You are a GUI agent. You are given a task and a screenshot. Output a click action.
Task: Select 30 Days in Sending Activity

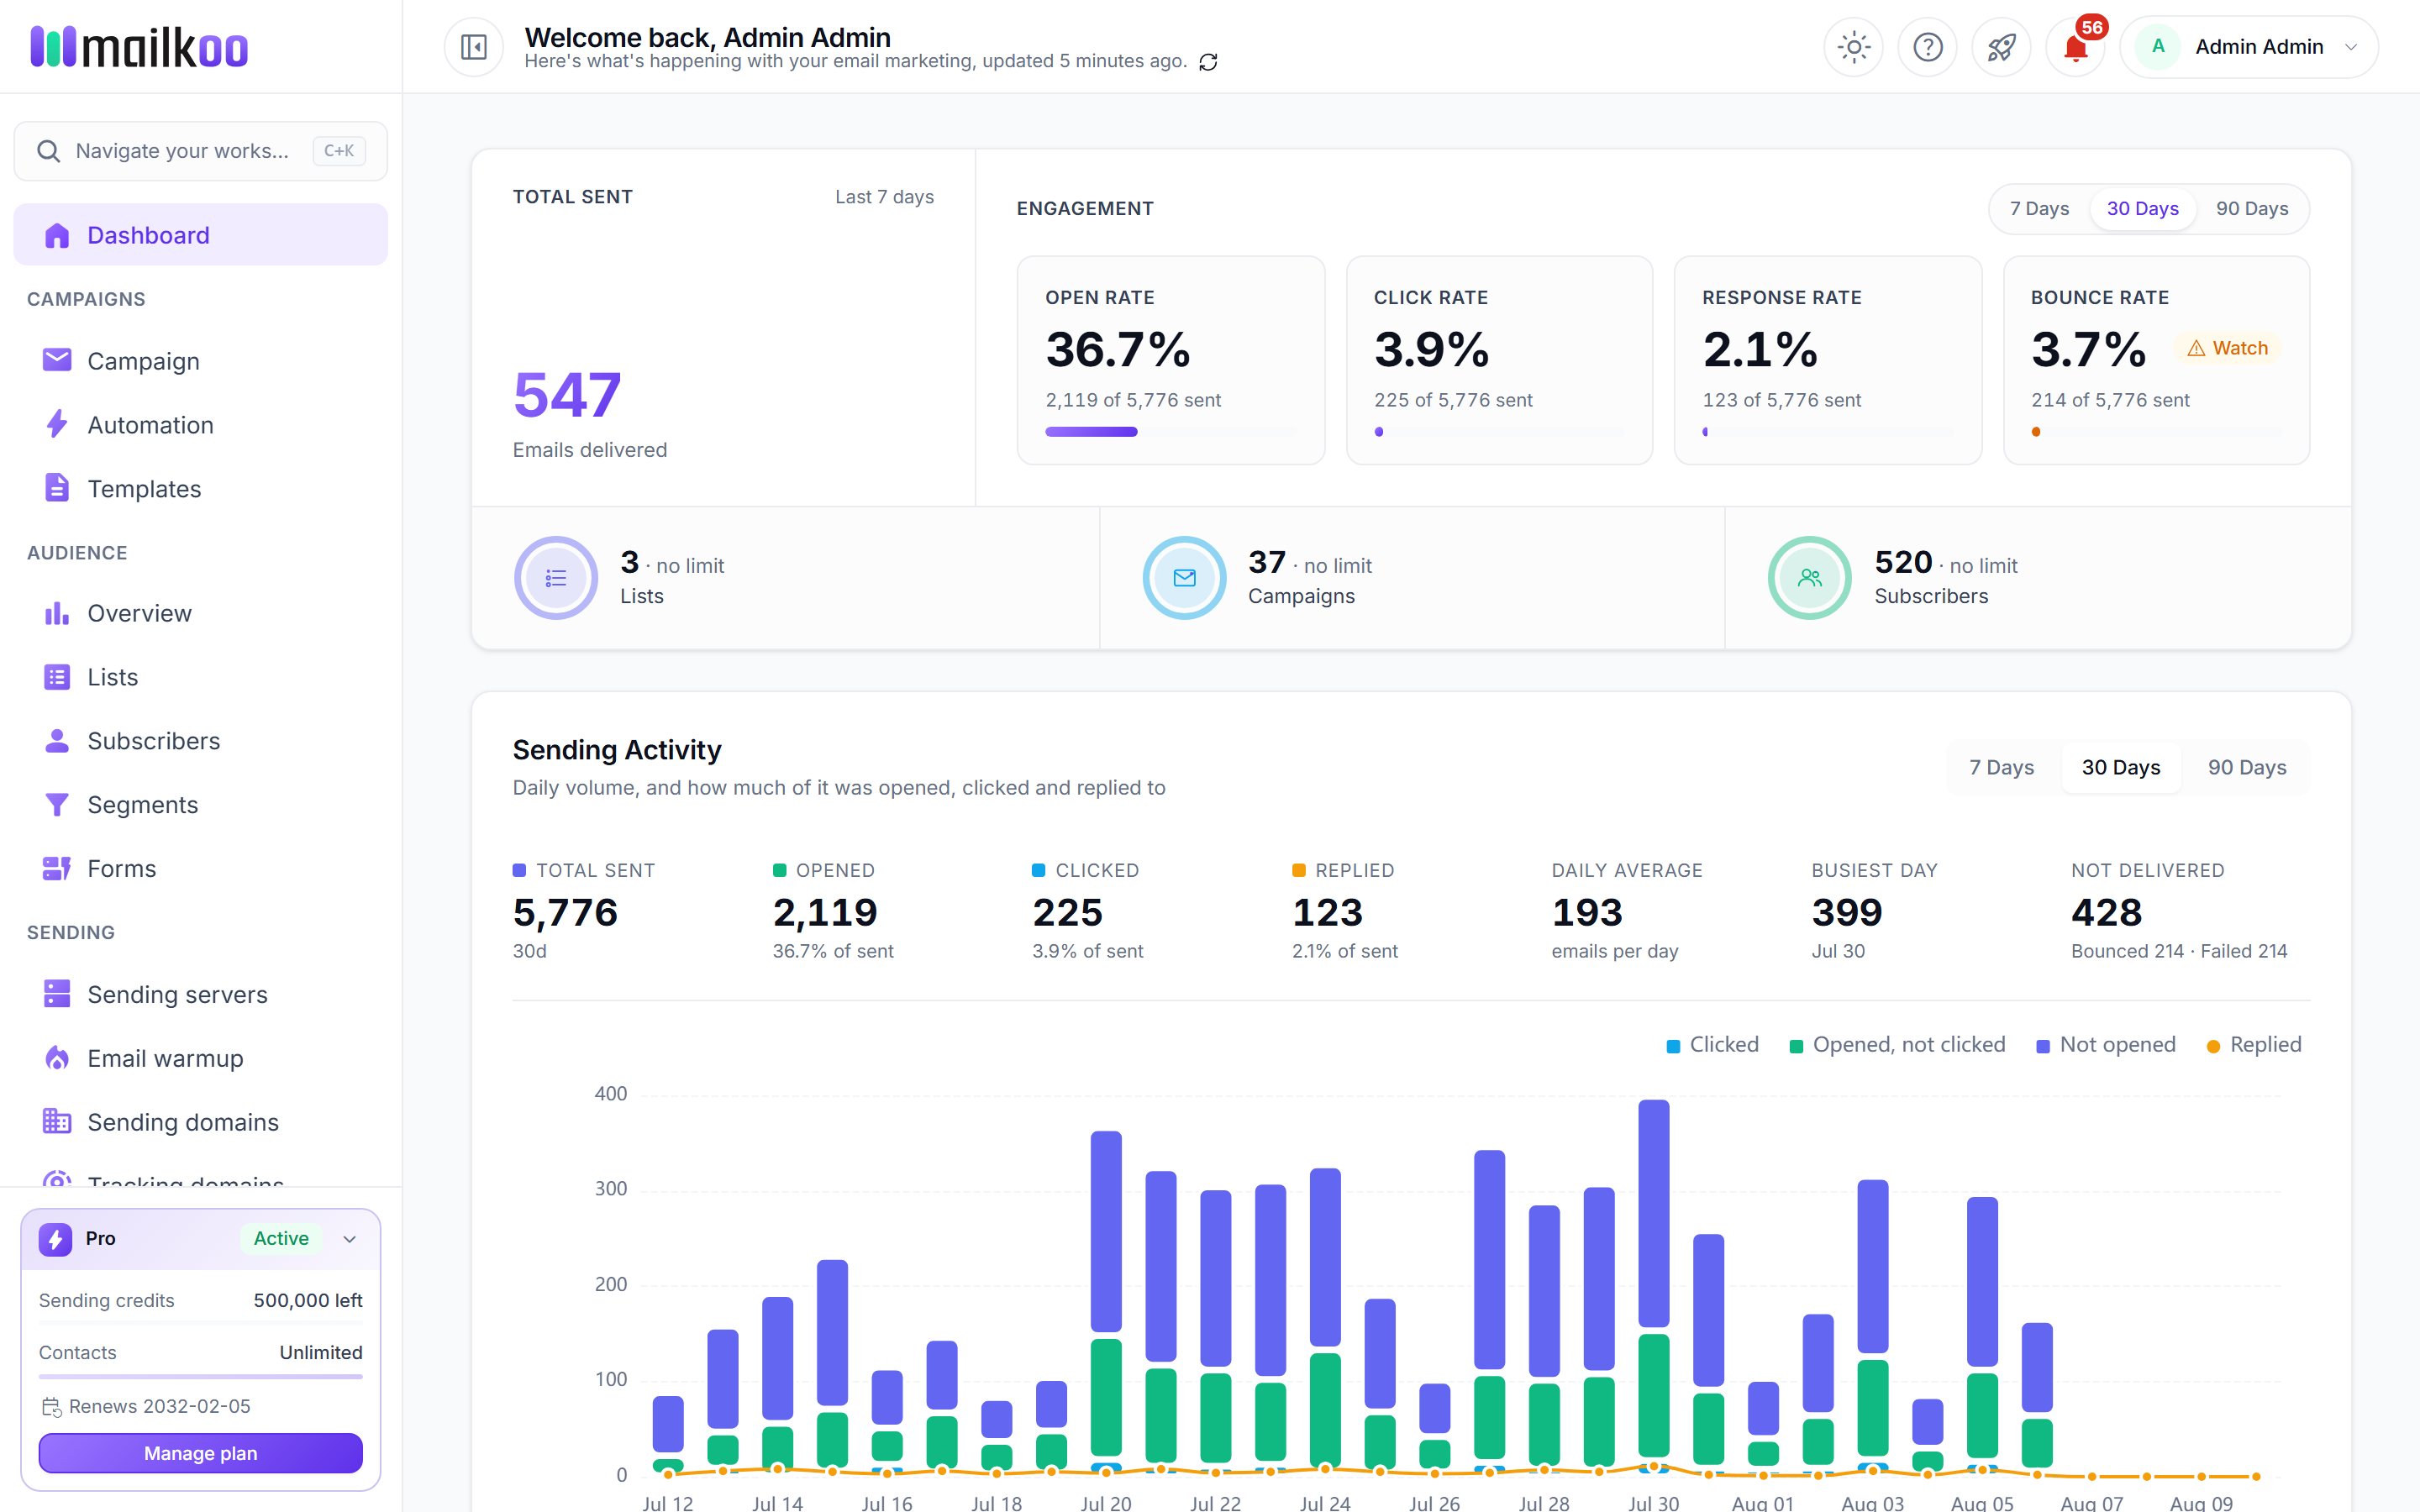[2120, 767]
